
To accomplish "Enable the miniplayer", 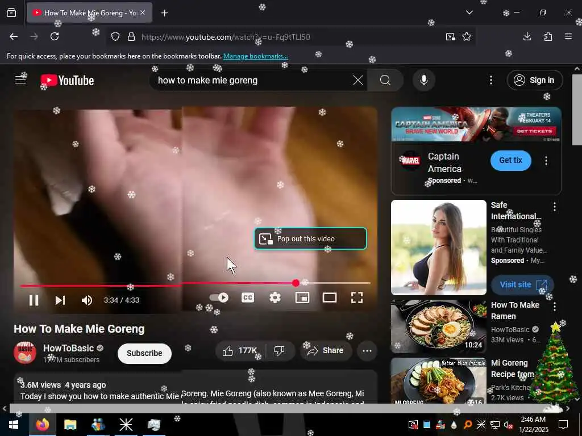I will (x=302, y=297).
